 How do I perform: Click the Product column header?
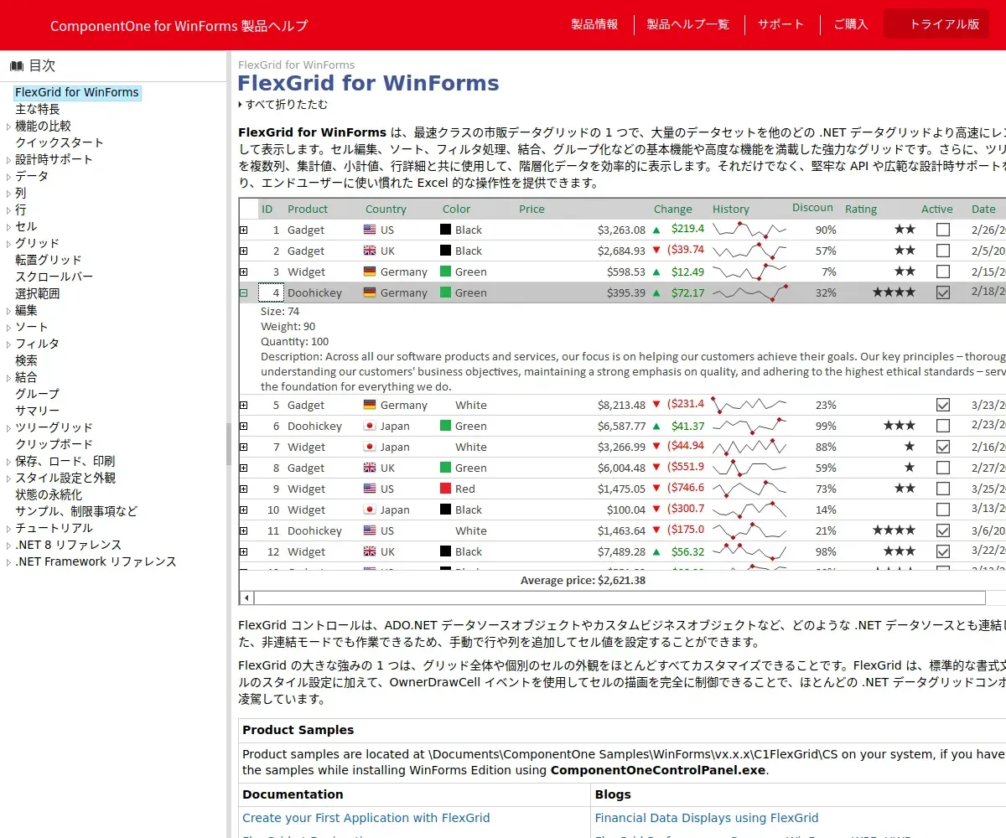pos(308,209)
